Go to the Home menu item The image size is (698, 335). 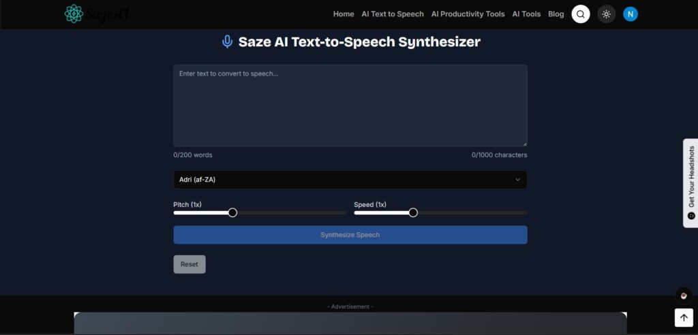point(344,14)
